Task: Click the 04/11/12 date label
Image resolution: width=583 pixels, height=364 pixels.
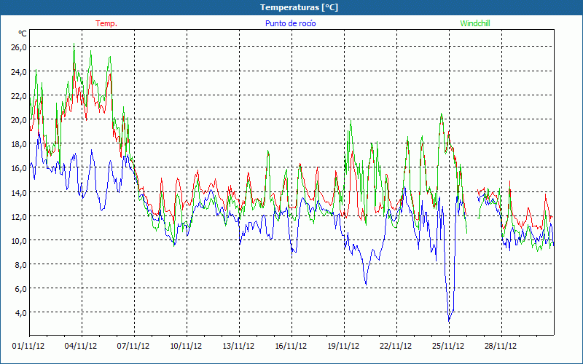Action: (x=81, y=346)
